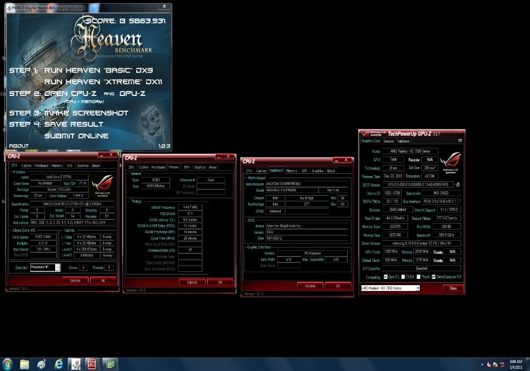Open Graphics tab in the CPU-Z processor window
Image resolution: width=530 pixels, height=371 pixels.
(83, 165)
